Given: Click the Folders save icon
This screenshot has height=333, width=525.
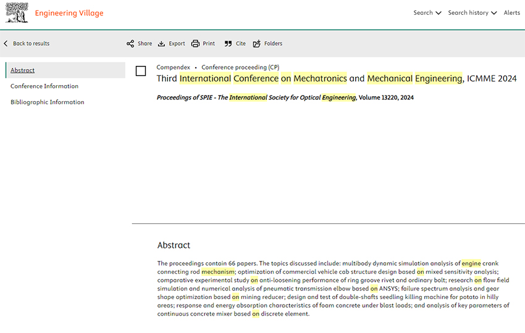Looking at the screenshot, I should [257, 43].
